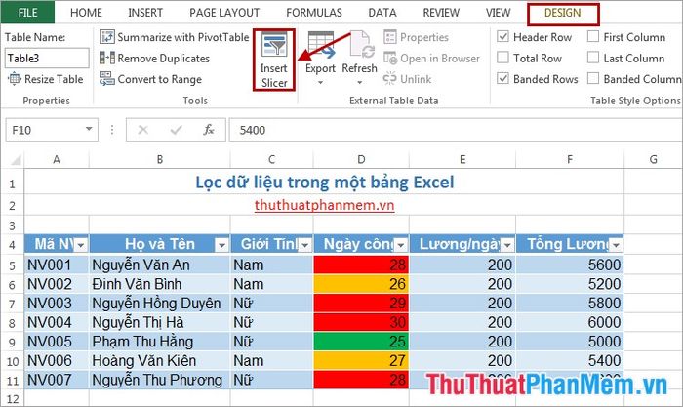Click the Remove Duplicates icon
The width and height of the screenshot is (683, 407).
107,58
